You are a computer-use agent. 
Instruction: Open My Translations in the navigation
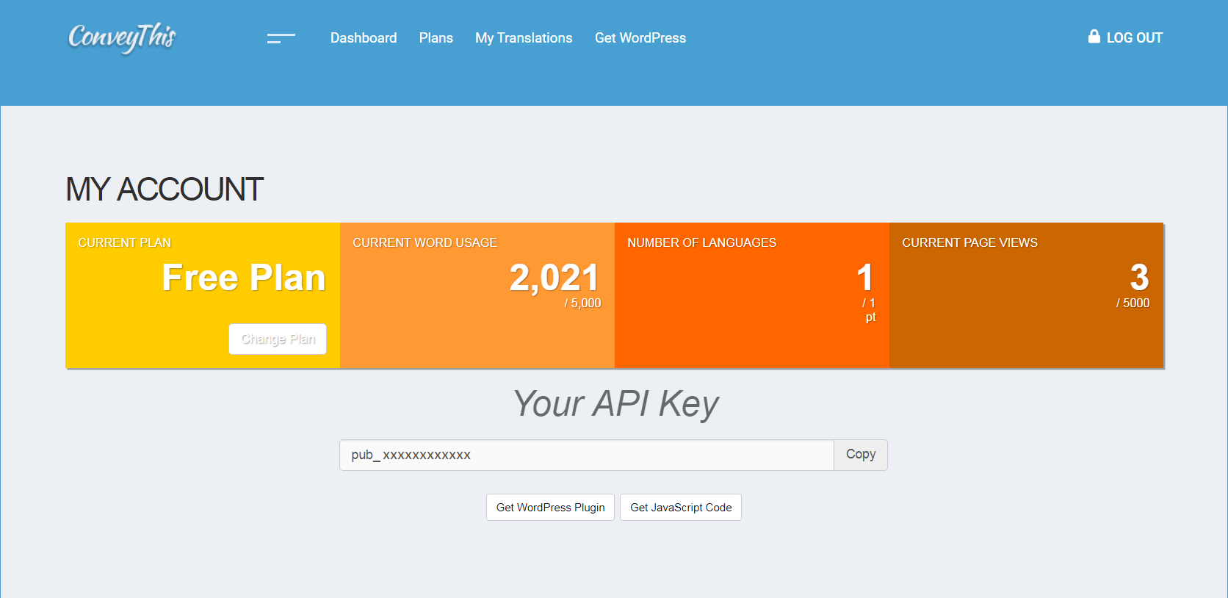click(x=523, y=38)
